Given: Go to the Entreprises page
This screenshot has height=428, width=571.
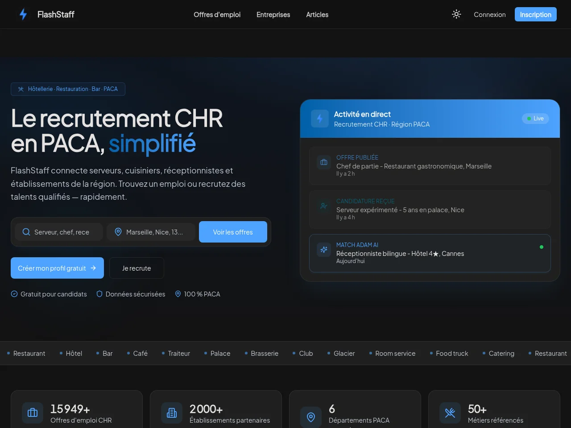Looking at the screenshot, I should (x=273, y=15).
